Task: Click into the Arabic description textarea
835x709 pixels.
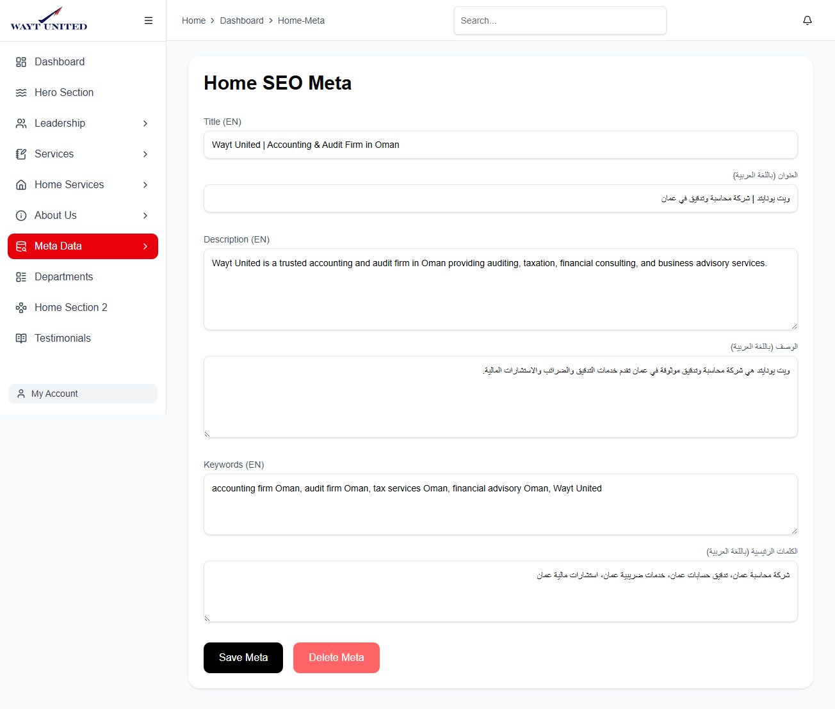Action: click(x=501, y=397)
